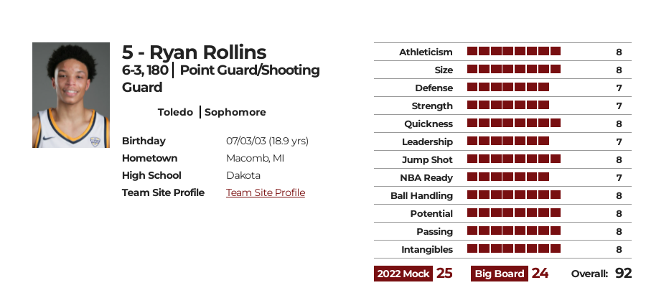Click the Sophomore class label
Viewport: 646px width, 298px height.
point(235,112)
